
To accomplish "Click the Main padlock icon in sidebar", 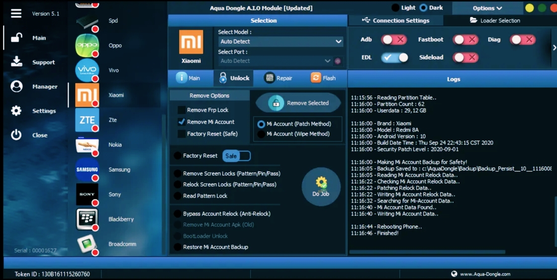I will click(x=16, y=38).
